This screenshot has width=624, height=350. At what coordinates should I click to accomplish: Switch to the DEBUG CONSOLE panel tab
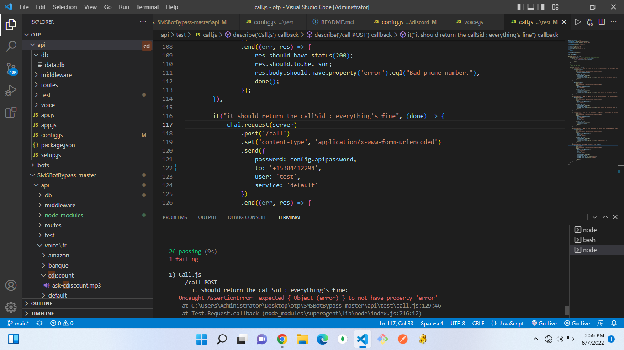click(247, 217)
